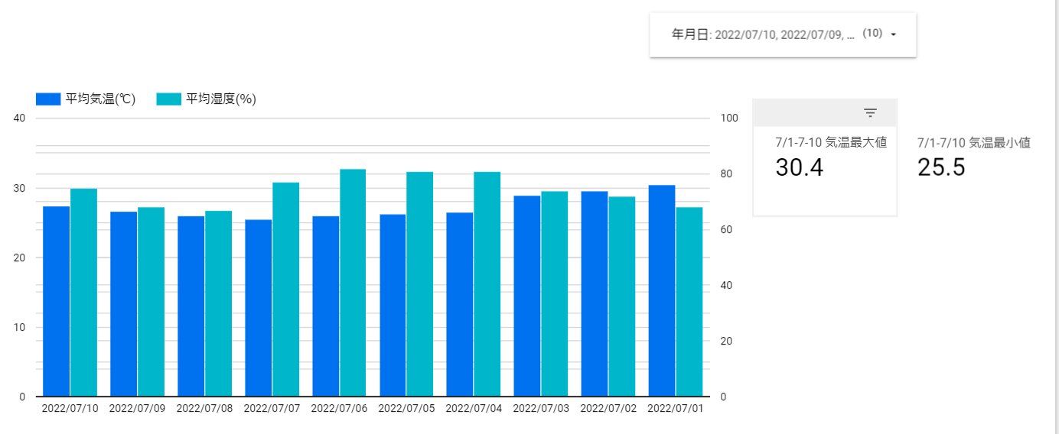Click the blue 平均気温 legend swatch

tap(48, 99)
